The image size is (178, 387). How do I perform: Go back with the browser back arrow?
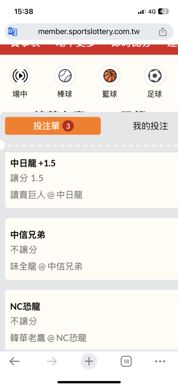pos(15,361)
